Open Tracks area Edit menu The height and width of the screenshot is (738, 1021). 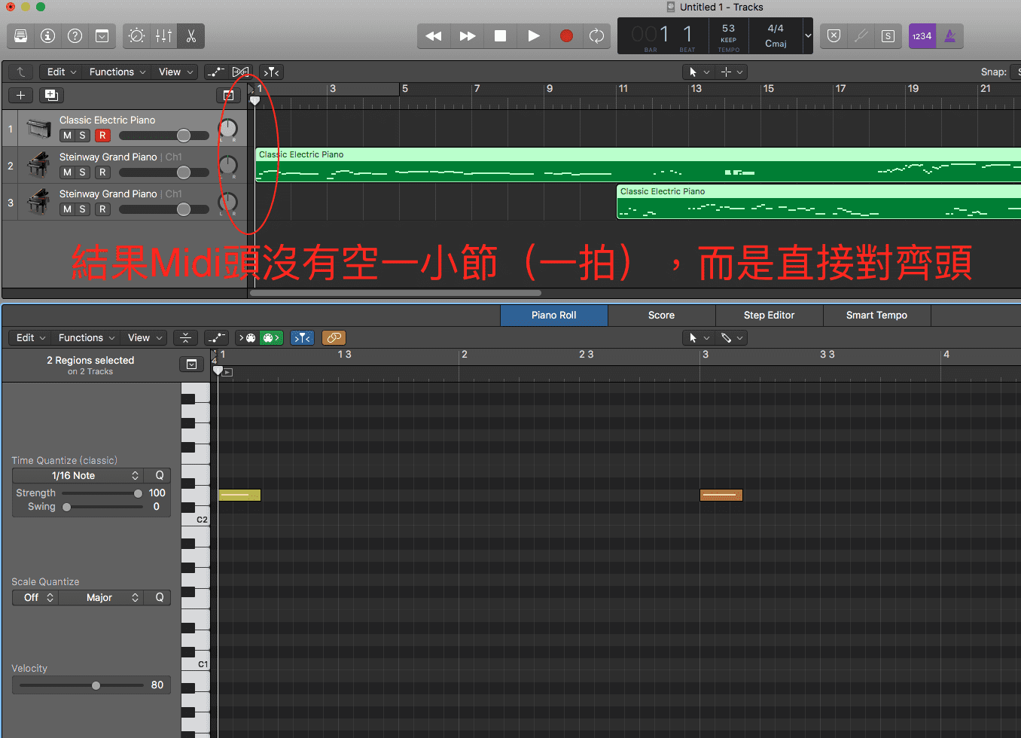[61, 72]
